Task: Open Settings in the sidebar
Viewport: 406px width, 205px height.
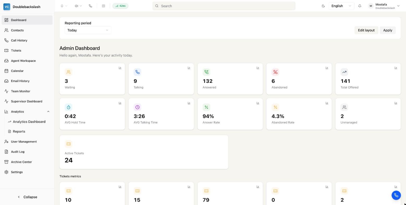Action: [27, 172]
